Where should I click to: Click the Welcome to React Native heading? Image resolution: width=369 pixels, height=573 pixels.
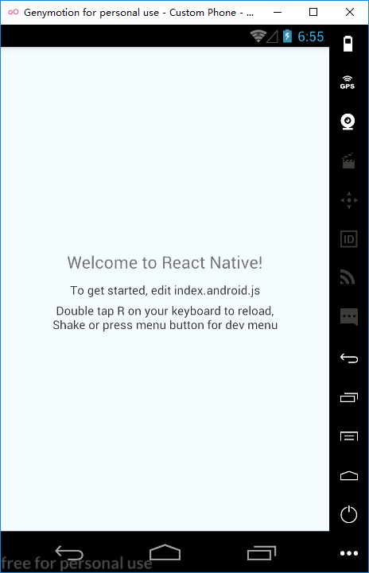pyautogui.click(x=165, y=263)
